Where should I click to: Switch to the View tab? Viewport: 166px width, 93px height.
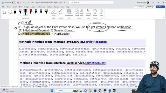pyautogui.click(x=63, y=7)
